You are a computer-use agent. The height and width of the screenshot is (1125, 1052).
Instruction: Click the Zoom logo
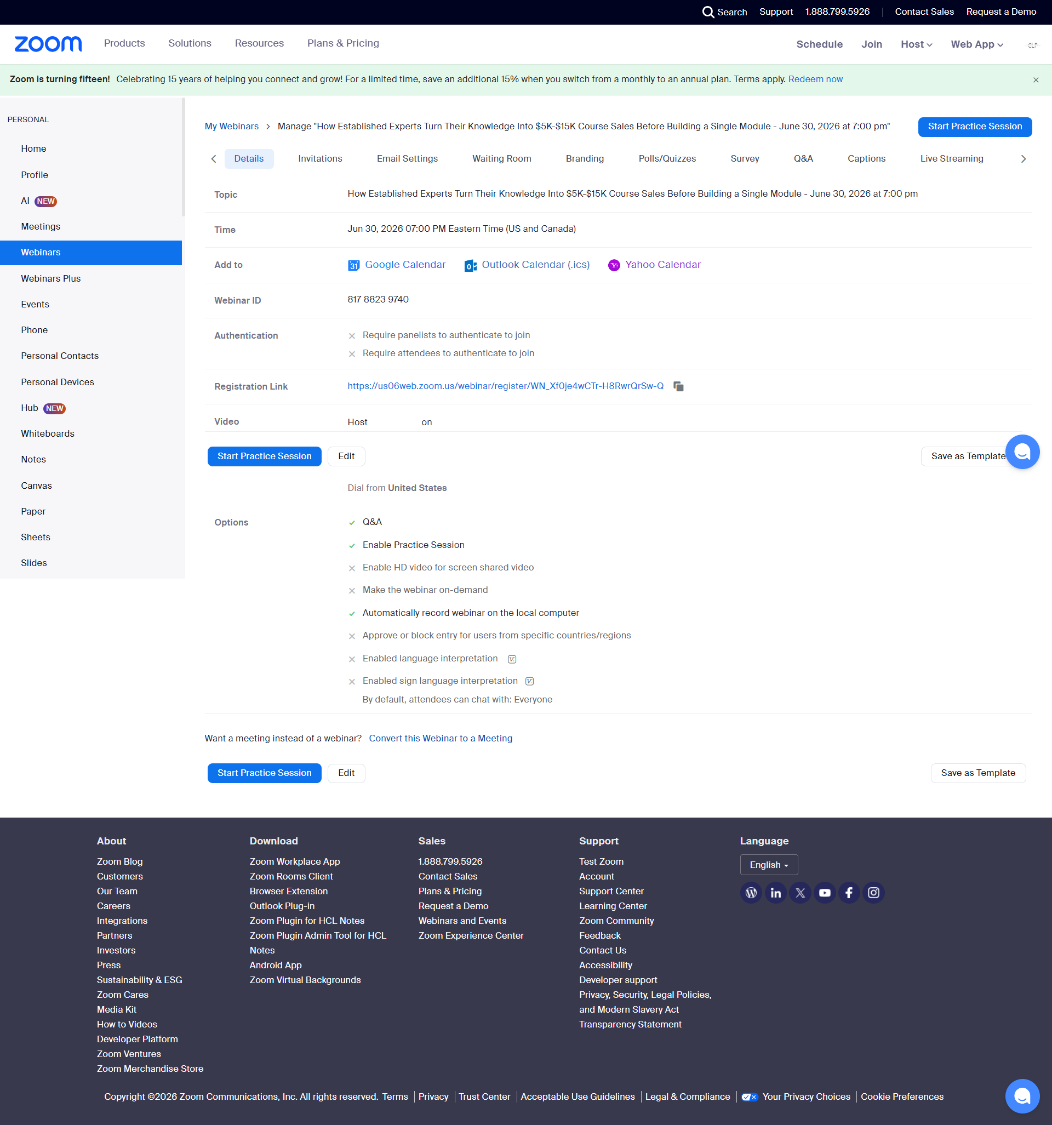(48, 44)
